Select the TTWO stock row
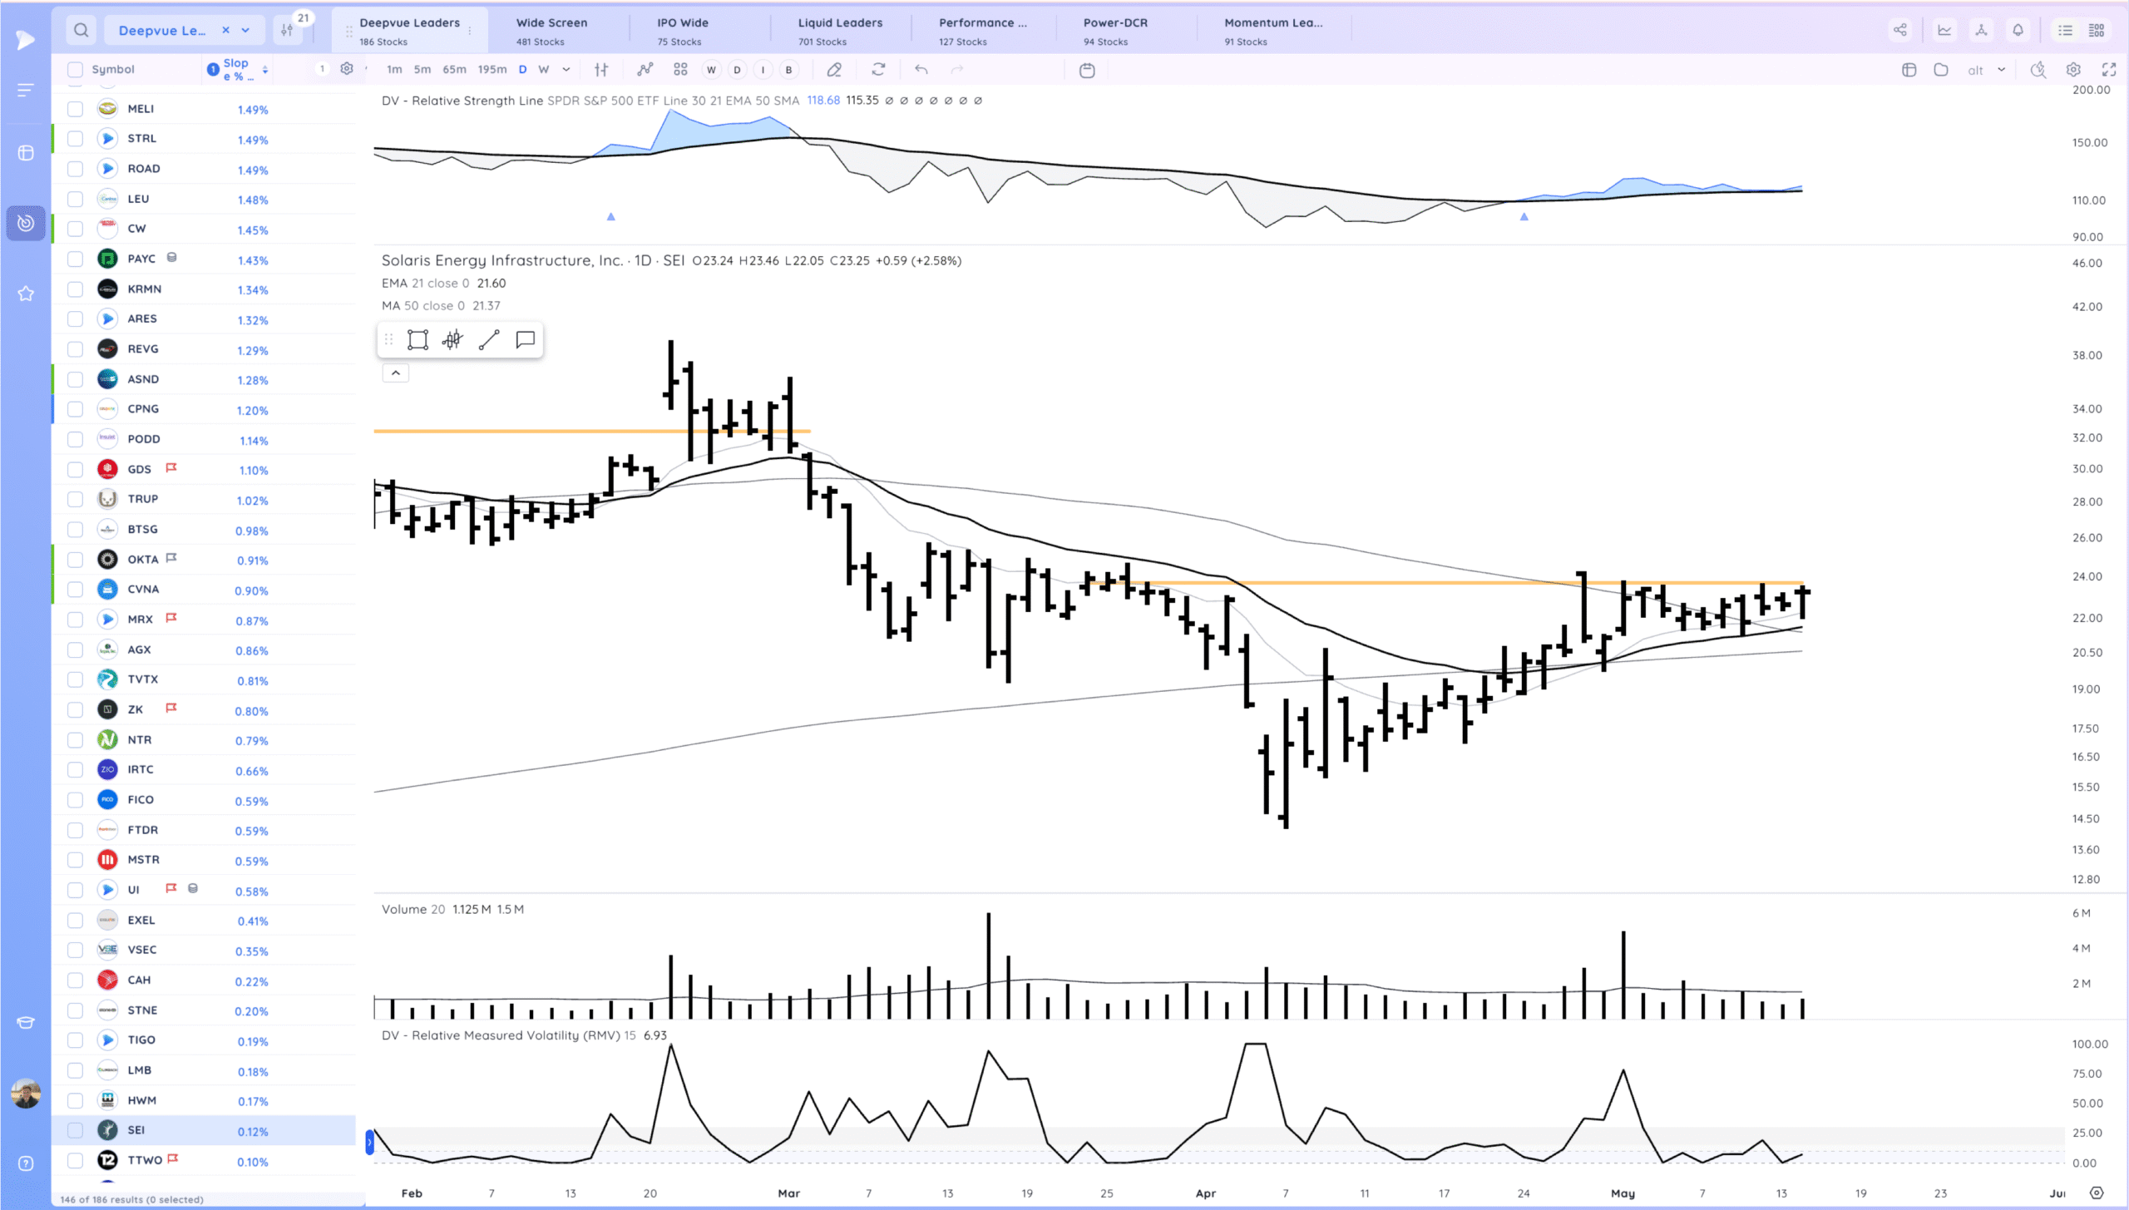2129x1210 pixels. [146, 1160]
